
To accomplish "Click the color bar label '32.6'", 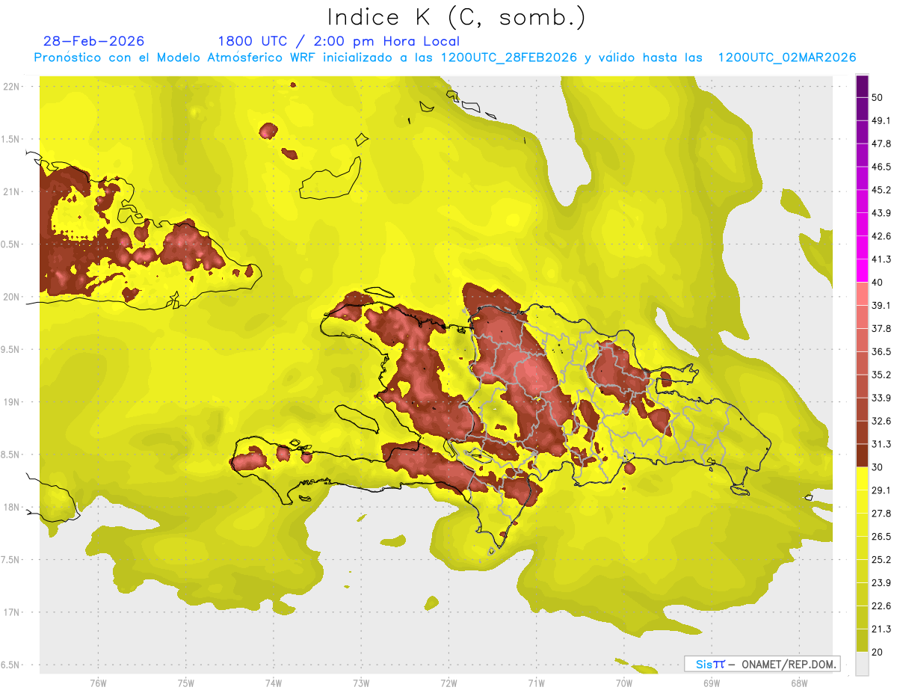I will (x=881, y=421).
